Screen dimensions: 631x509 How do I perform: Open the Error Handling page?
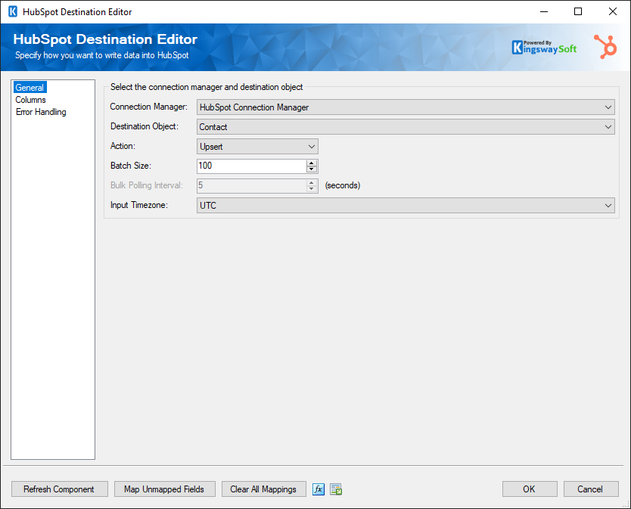pyautogui.click(x=41, y=112)
